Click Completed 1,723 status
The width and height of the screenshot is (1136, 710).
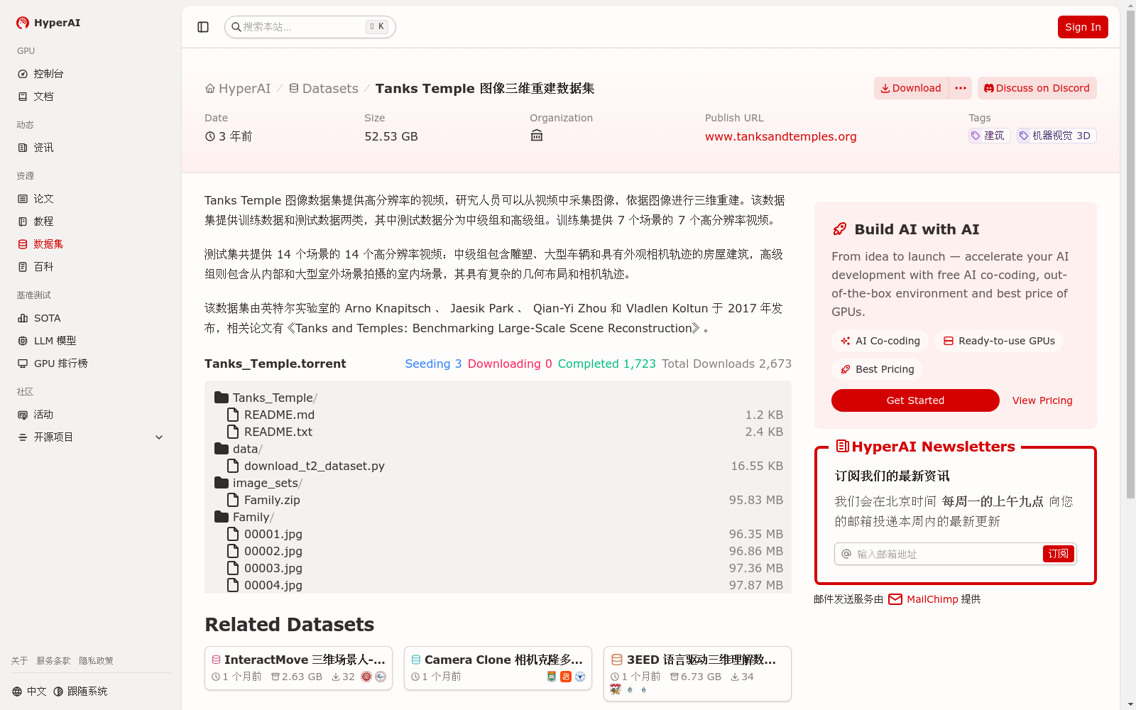607,364
